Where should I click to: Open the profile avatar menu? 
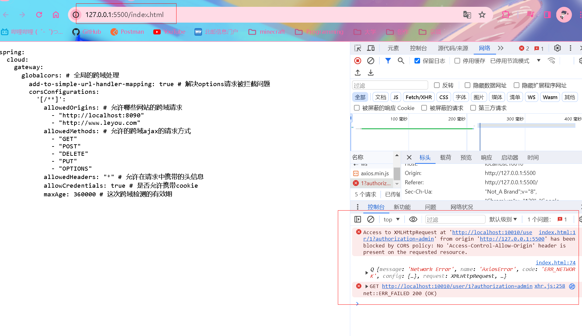[564, 15]
